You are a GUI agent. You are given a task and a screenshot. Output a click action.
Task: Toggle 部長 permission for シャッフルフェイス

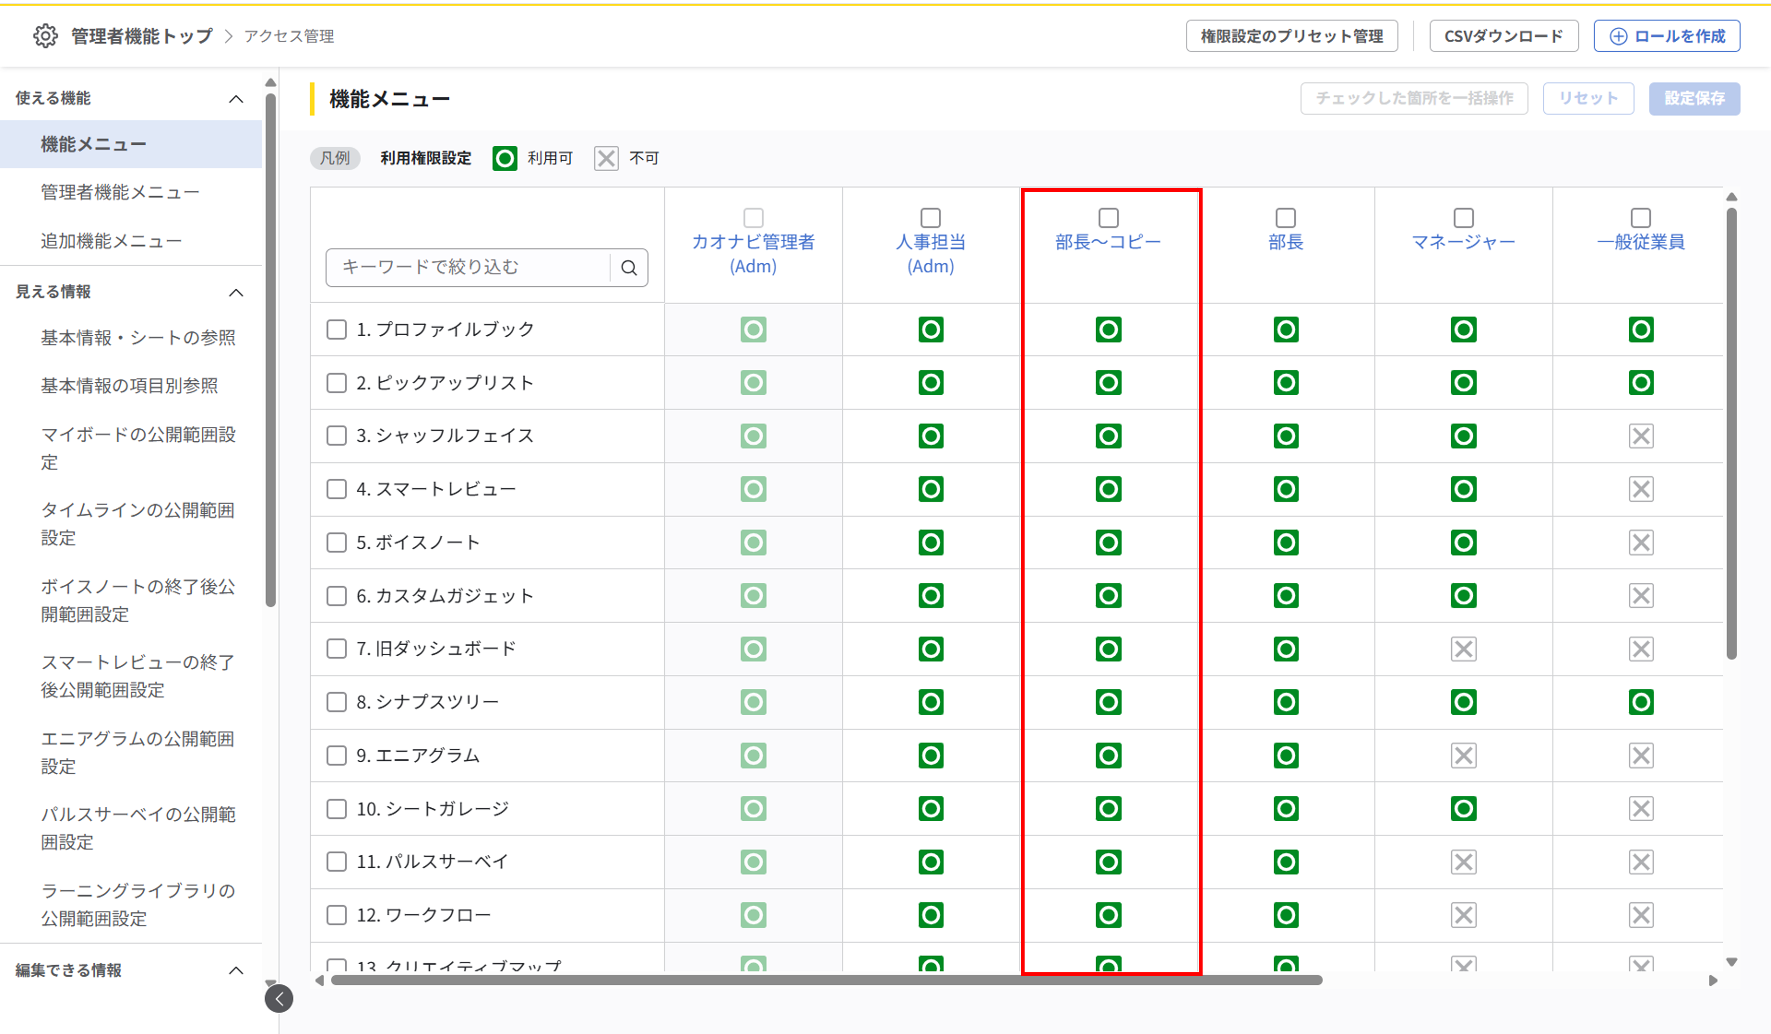(x=1285, y=436)
